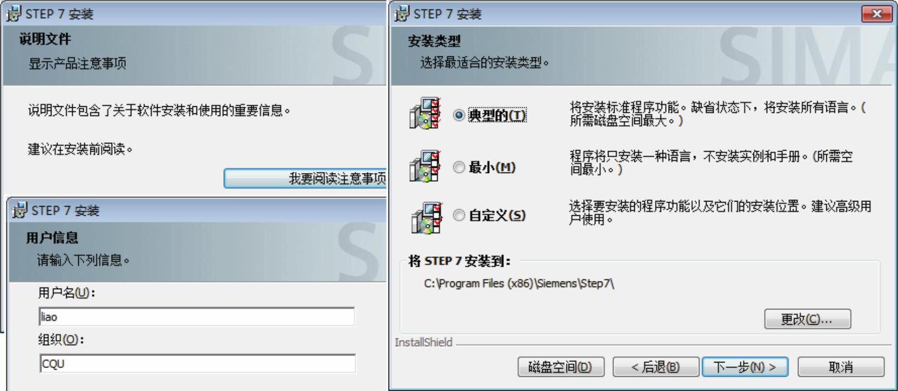Click the installer icon beside 典型的 option
This screenshot has height=391, width=898.
click(425, 114)
